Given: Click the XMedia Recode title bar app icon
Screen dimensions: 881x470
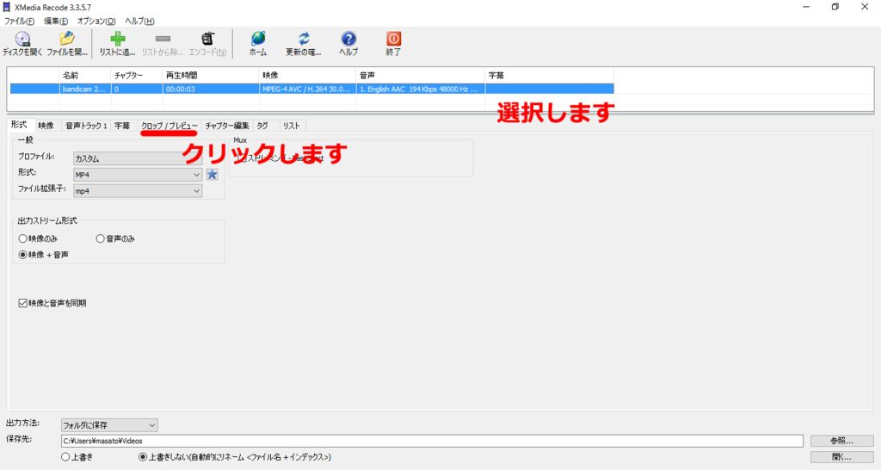Looking at the screenshot, I should point(7,7).
